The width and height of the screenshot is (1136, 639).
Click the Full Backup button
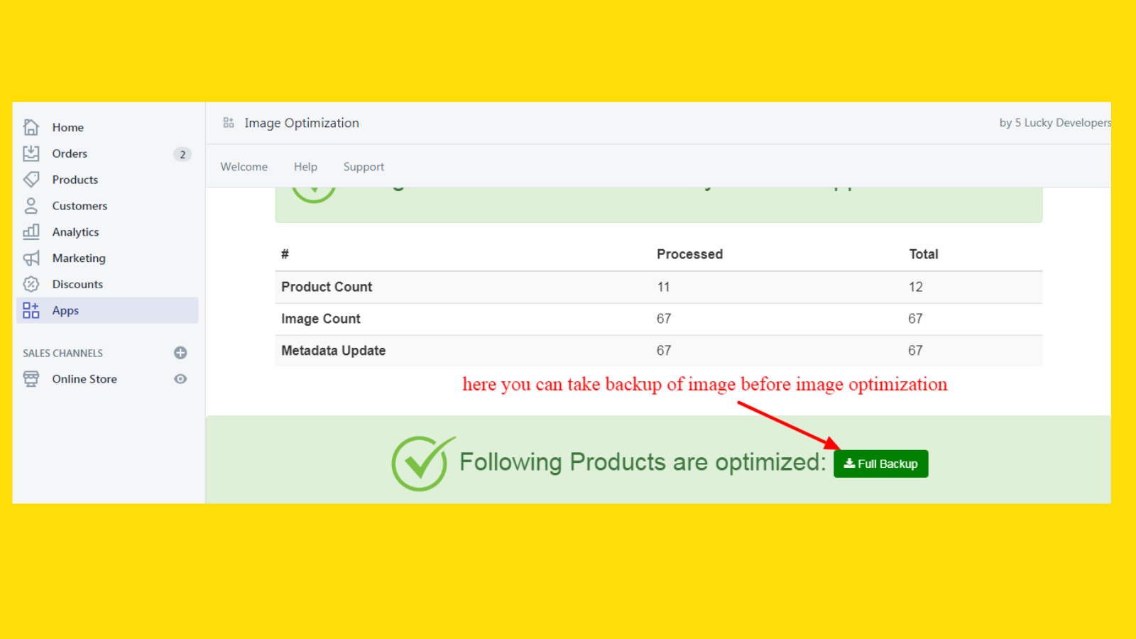[x=880, y=463]
